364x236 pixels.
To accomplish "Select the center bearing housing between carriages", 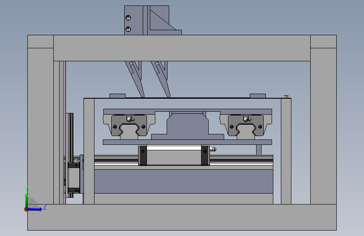I will point(188,126).
